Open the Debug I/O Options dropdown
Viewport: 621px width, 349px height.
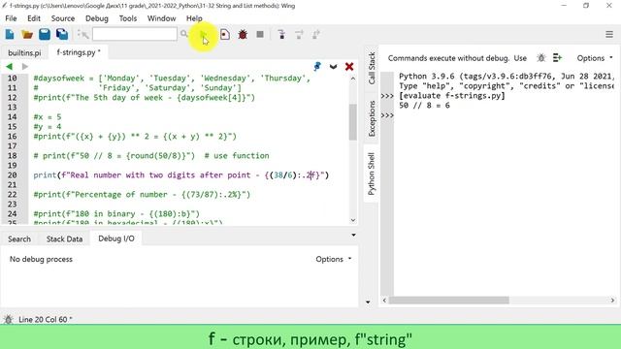tap(334, 259)
